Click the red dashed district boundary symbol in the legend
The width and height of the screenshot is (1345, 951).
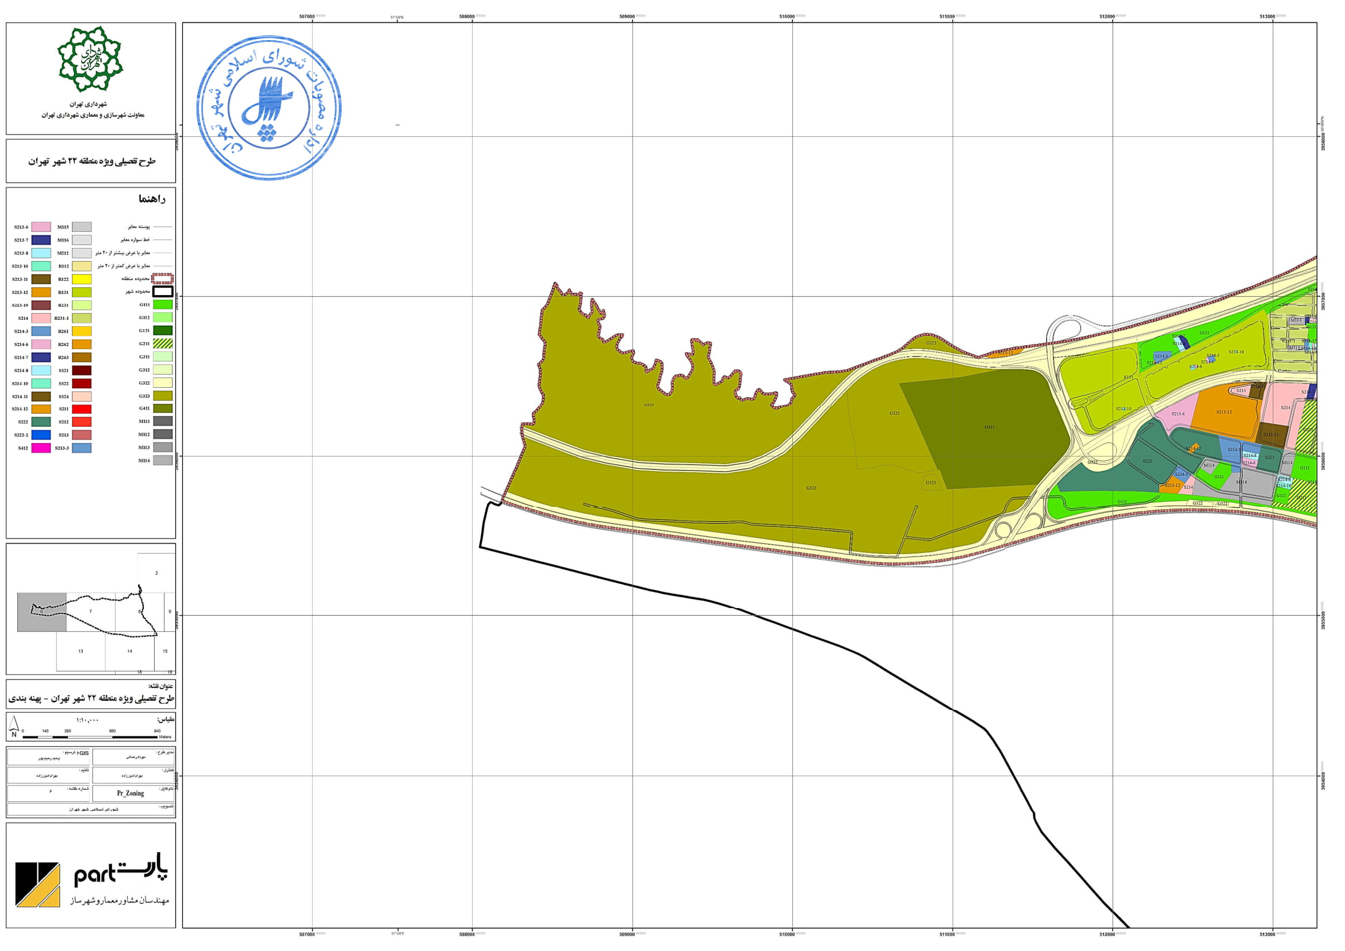coord(162,279)
